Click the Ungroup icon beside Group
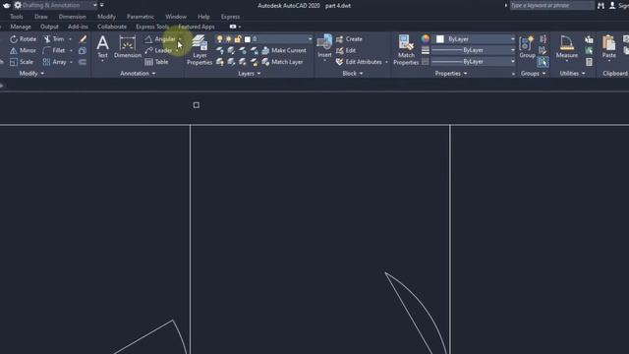This screenshot has height=354, width=629. point(543,39)
